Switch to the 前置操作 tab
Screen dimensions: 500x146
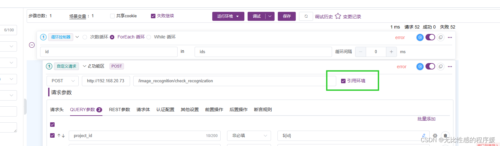tap(214, 109)
